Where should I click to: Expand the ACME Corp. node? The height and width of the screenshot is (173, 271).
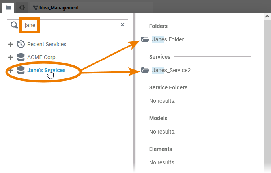[x=11, y=57]
